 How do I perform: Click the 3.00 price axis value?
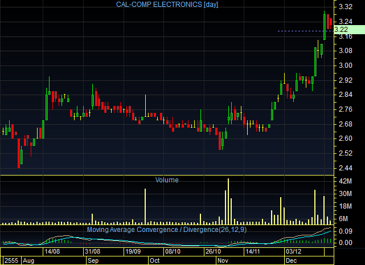point(346,66)
